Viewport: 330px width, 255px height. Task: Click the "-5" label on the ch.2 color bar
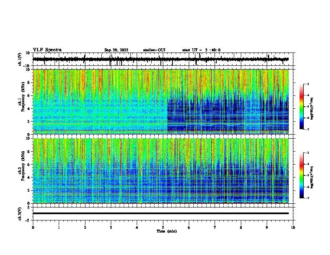coord(307,175)
